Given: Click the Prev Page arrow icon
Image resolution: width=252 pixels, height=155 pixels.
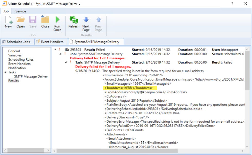Looking at the screenshot, I should click(x=99, y=20).
